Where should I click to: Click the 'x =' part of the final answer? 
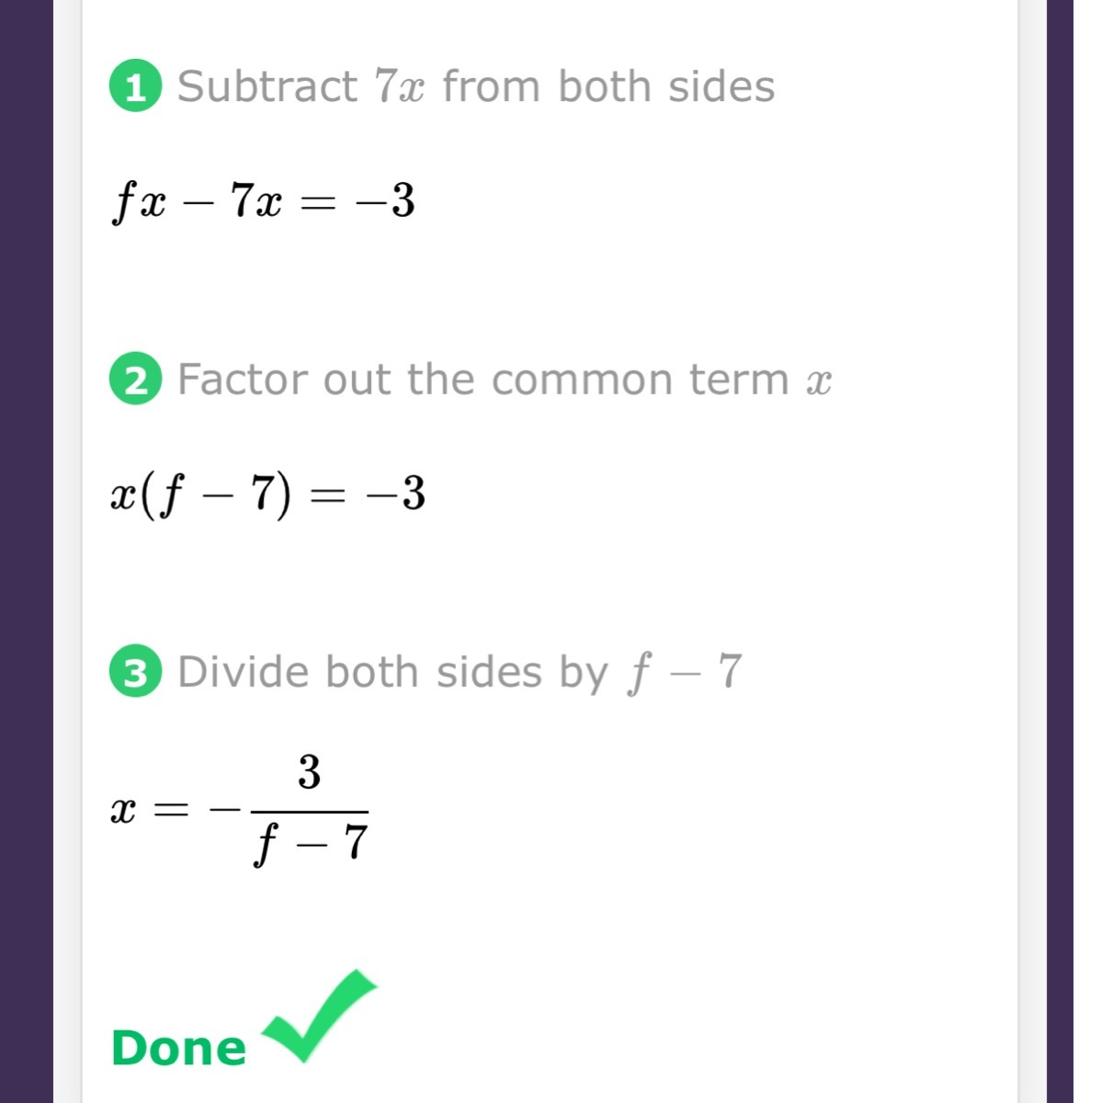(151, 811)
